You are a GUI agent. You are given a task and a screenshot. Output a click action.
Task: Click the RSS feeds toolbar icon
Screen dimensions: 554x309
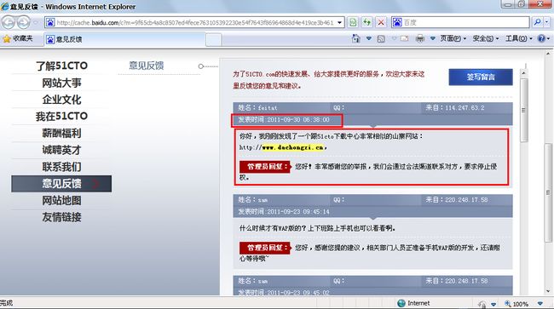381,39
